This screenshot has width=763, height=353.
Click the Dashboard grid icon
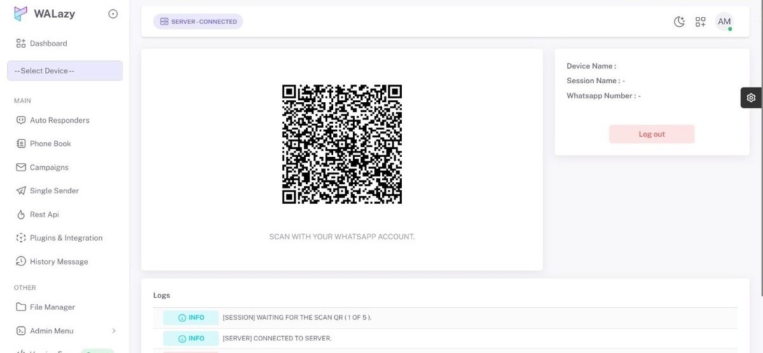[x=20, y=43]
